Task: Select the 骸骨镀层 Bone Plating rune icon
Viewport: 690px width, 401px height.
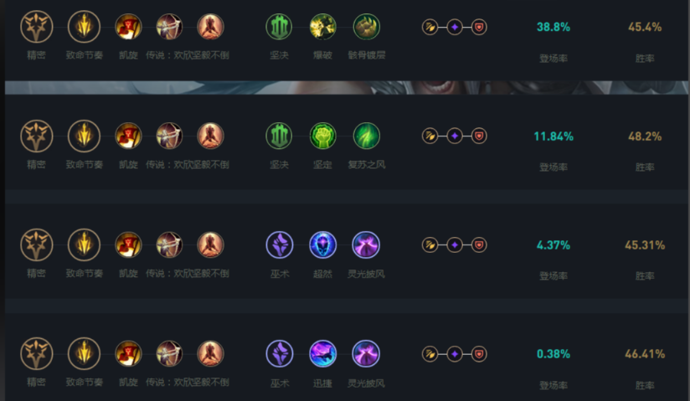Action: coord(366,27)
